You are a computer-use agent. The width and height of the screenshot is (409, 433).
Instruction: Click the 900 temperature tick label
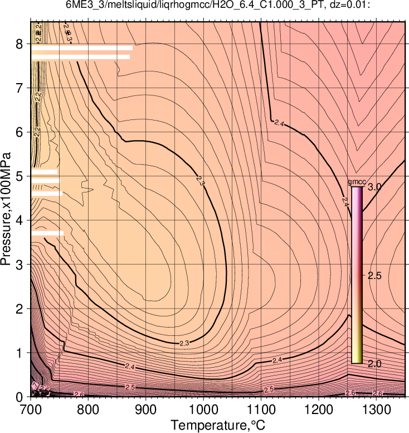[x=145, y=410]
